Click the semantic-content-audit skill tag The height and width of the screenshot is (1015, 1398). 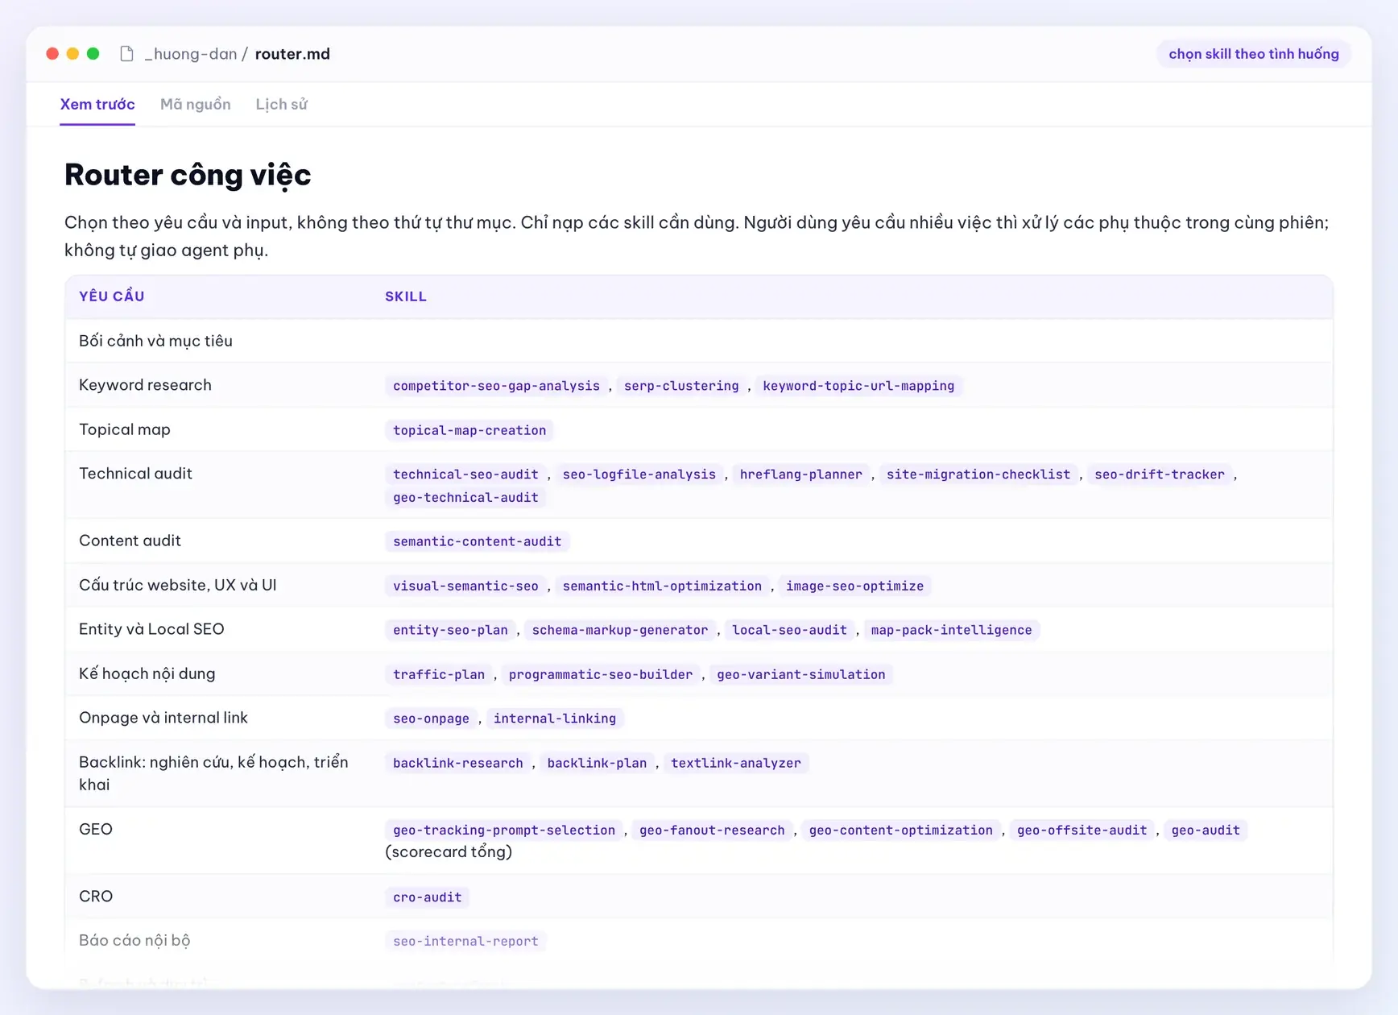pos(478,541)
